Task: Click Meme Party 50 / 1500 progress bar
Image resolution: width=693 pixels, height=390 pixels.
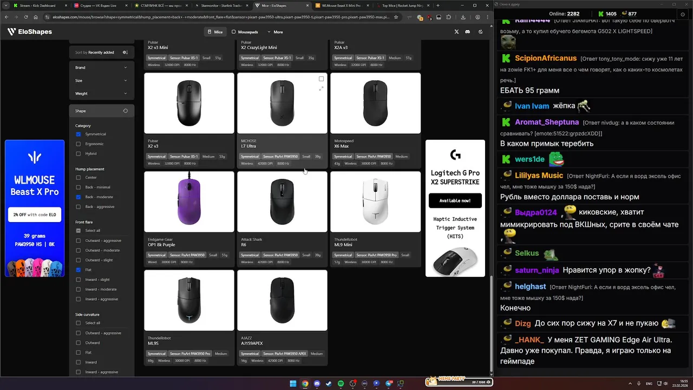Action: 459,382
